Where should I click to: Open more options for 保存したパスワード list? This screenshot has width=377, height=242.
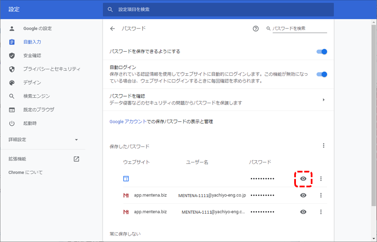324,146
